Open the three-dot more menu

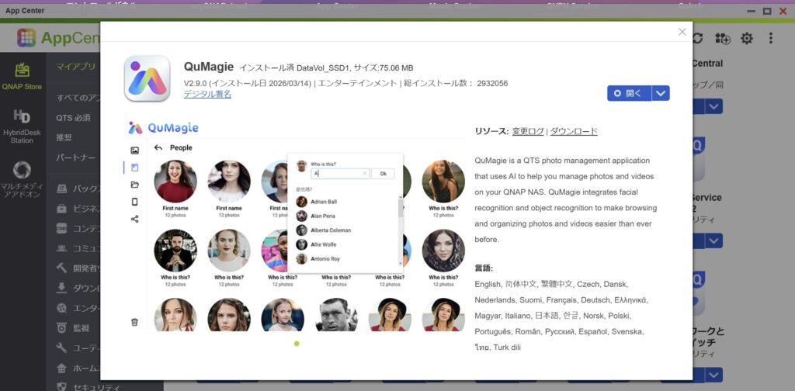[x=771, y=38]
